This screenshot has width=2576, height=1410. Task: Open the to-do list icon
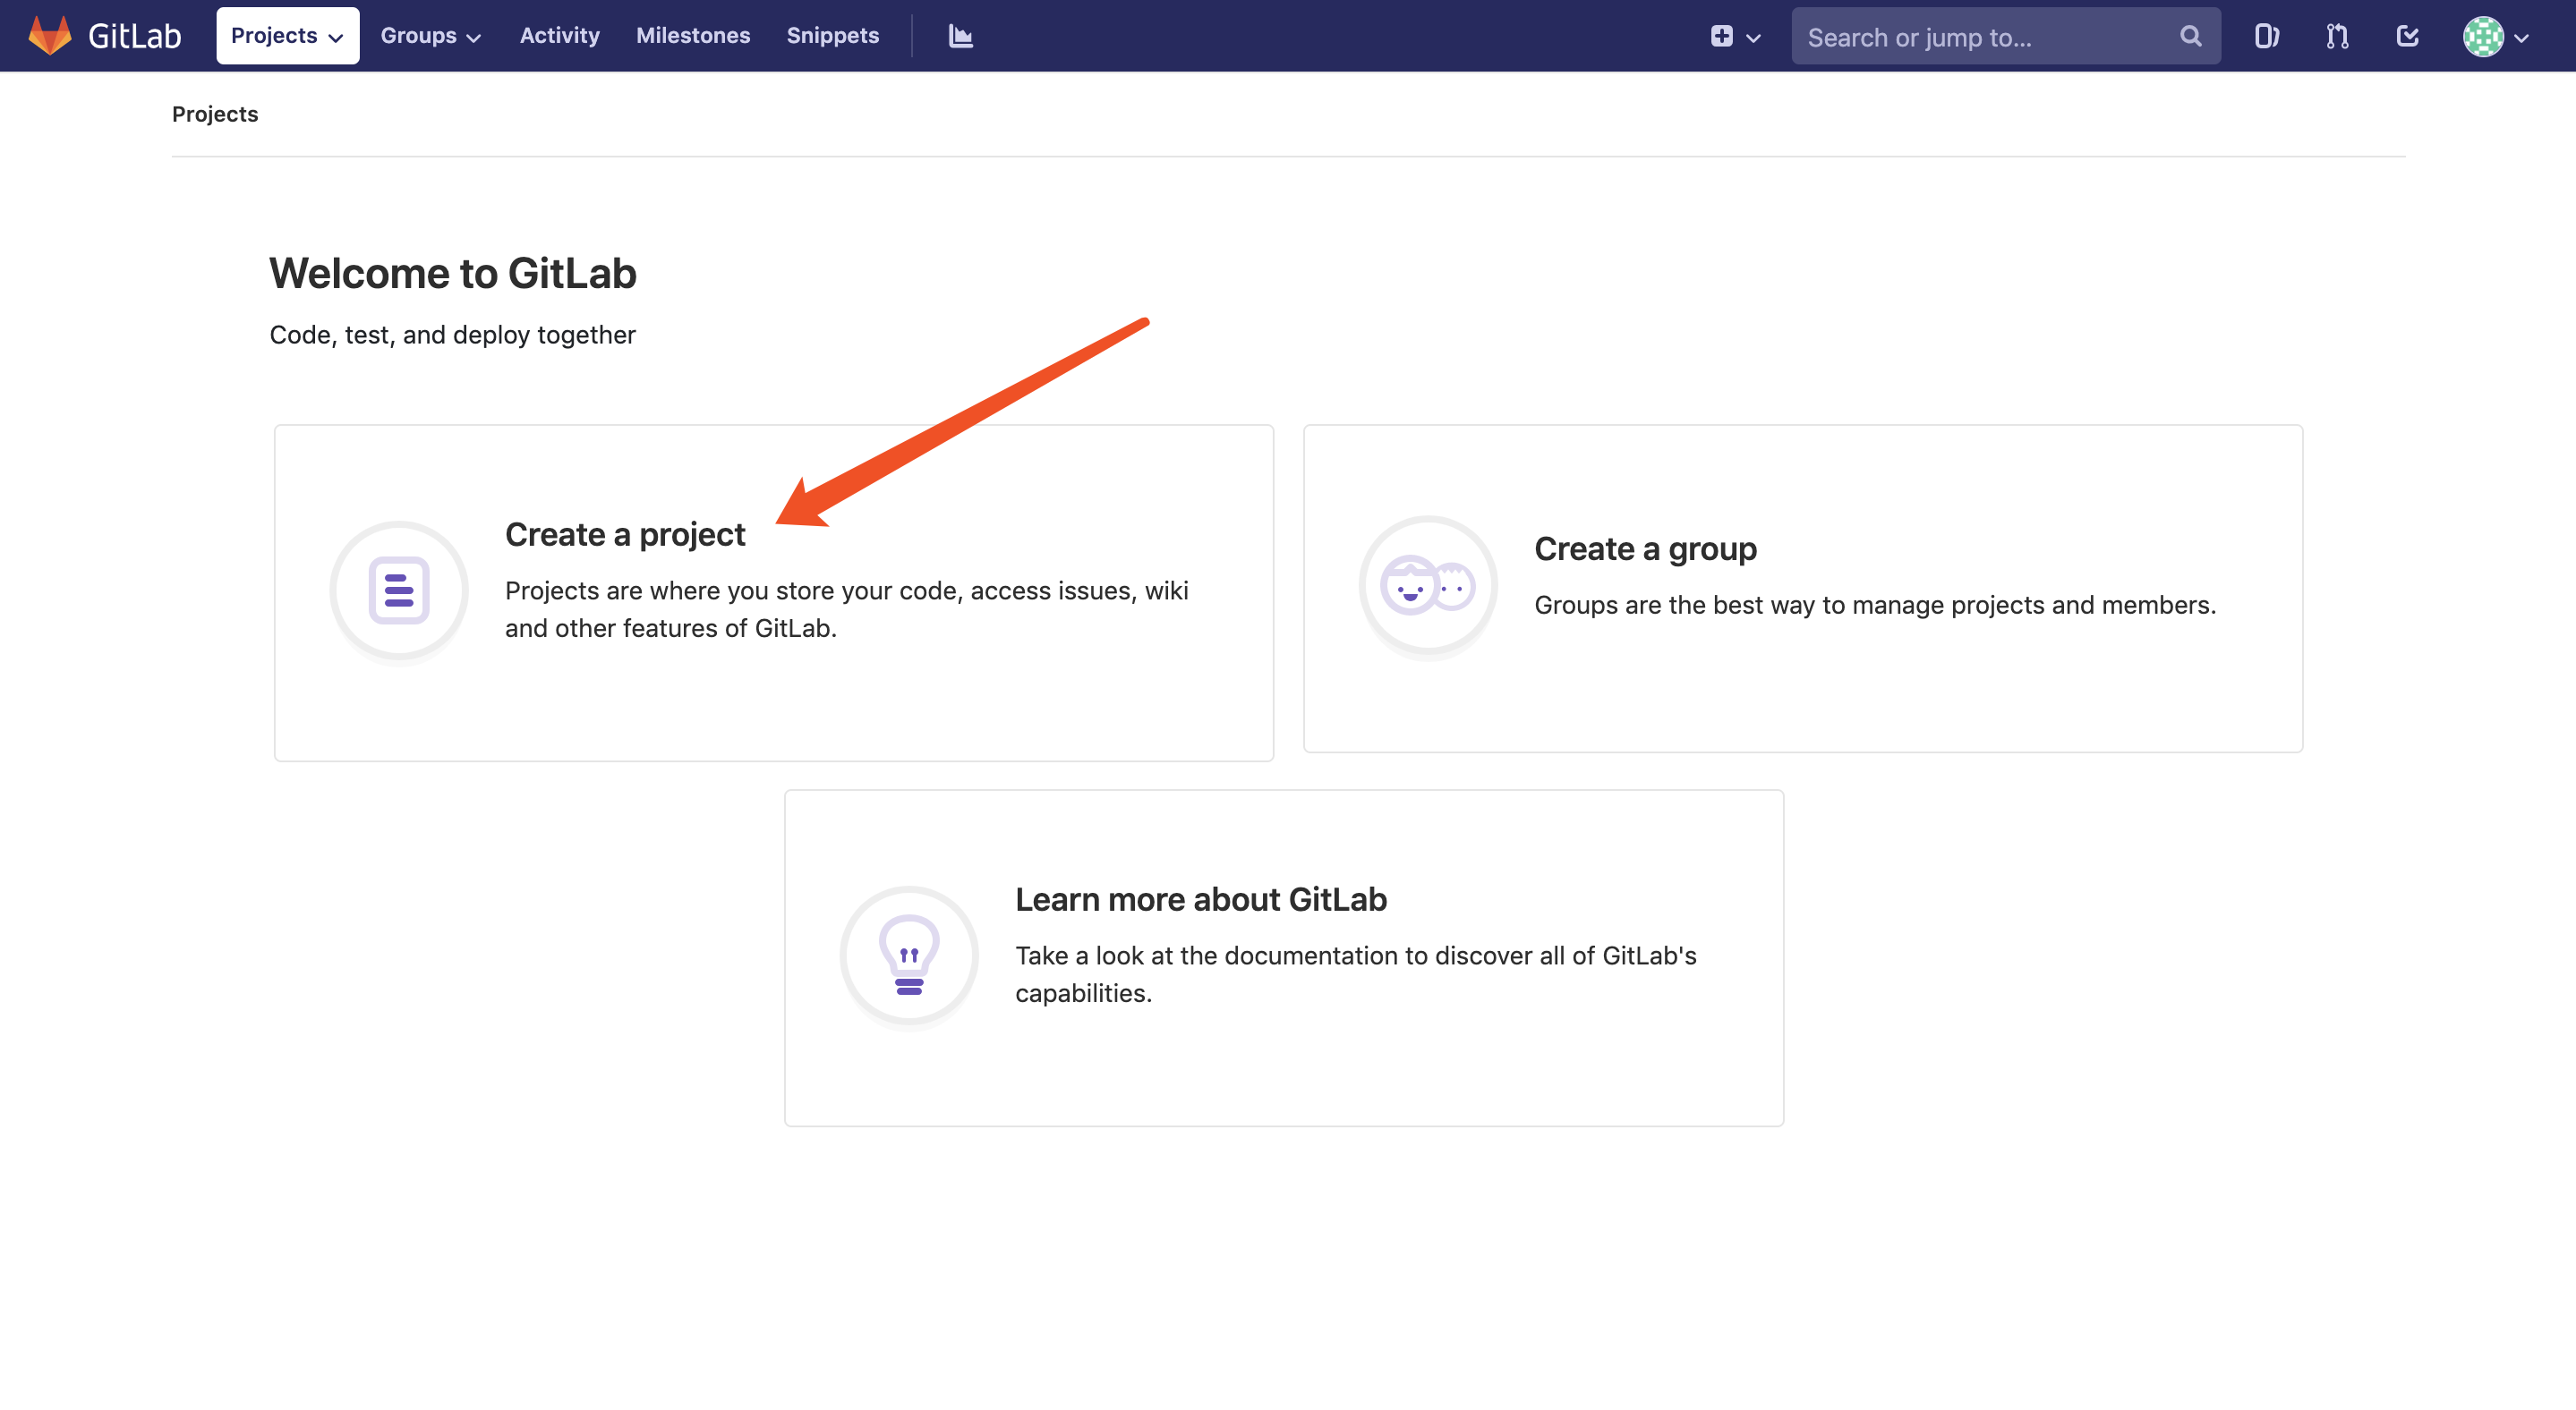point(2407,37)
